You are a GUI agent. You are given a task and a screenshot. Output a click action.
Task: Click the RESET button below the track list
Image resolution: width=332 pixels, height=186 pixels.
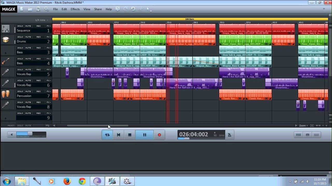[11, 126]
